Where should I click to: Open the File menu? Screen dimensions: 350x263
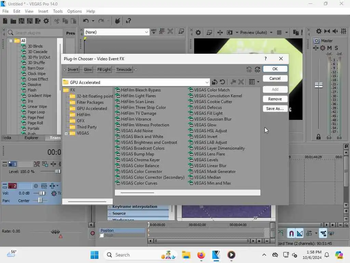(5, 11)
